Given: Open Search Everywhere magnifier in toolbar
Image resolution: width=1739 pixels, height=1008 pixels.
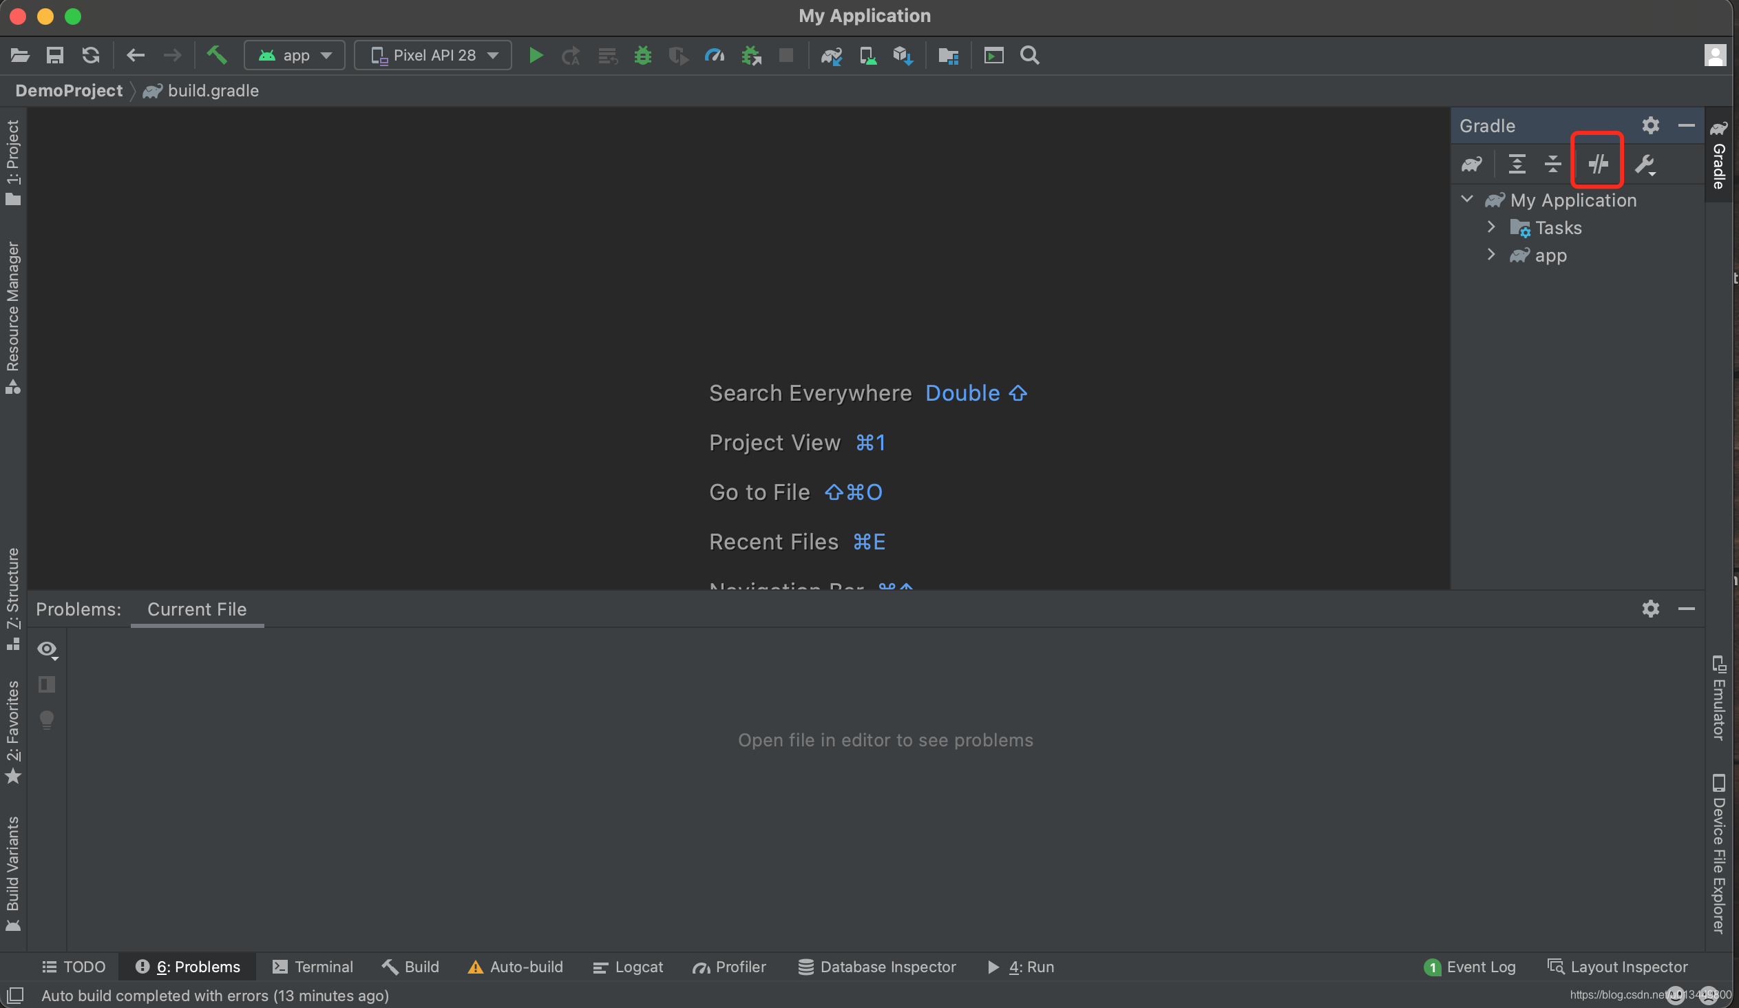Looking at the screenshot, I should coord(1029,55).
